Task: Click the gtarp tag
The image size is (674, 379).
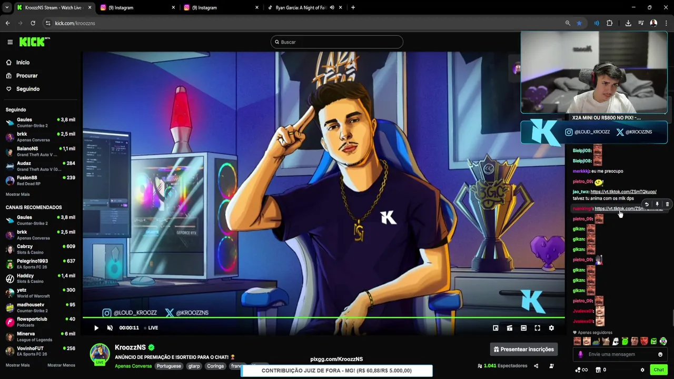Action: (x=194, y=366)
